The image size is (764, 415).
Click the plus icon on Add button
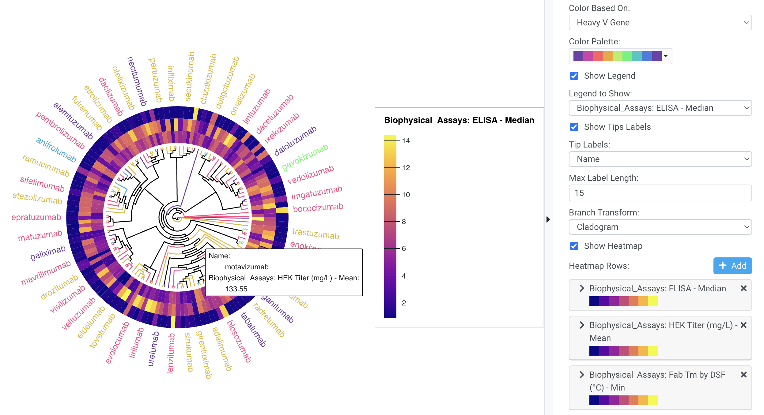click(x=722, y=266)
